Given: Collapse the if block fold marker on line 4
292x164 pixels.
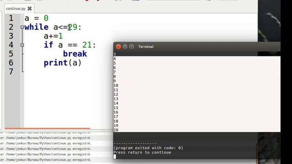Looking at the screenshot, I should click(22, 45).
